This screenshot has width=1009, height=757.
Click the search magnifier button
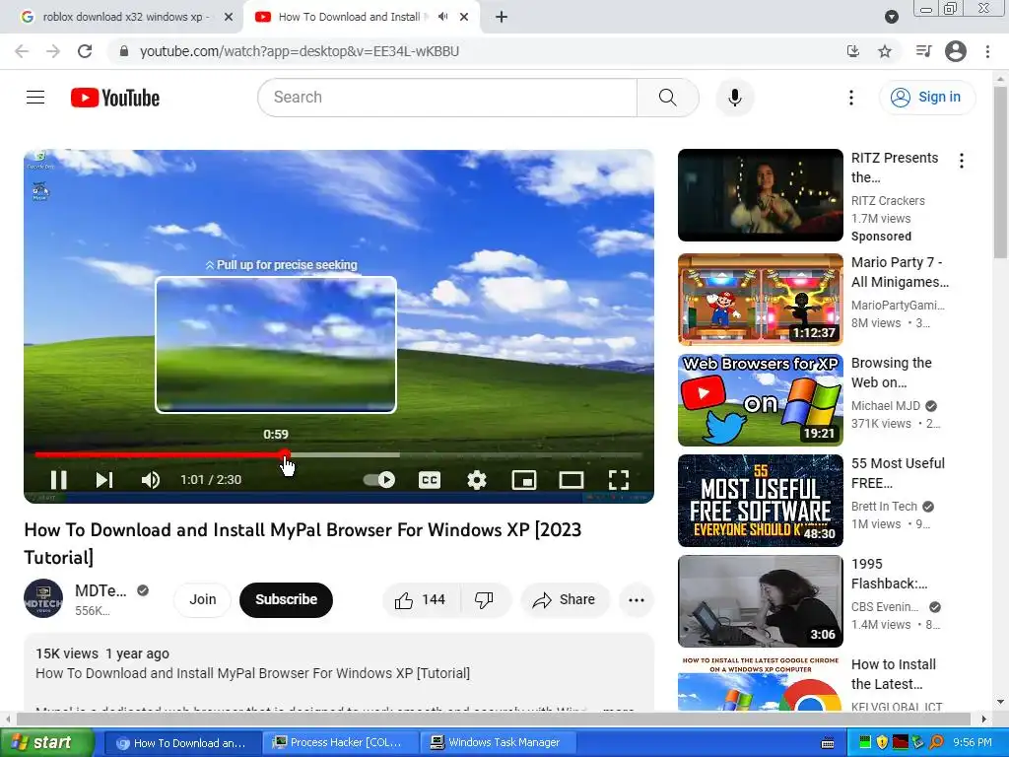coord(667,98)
